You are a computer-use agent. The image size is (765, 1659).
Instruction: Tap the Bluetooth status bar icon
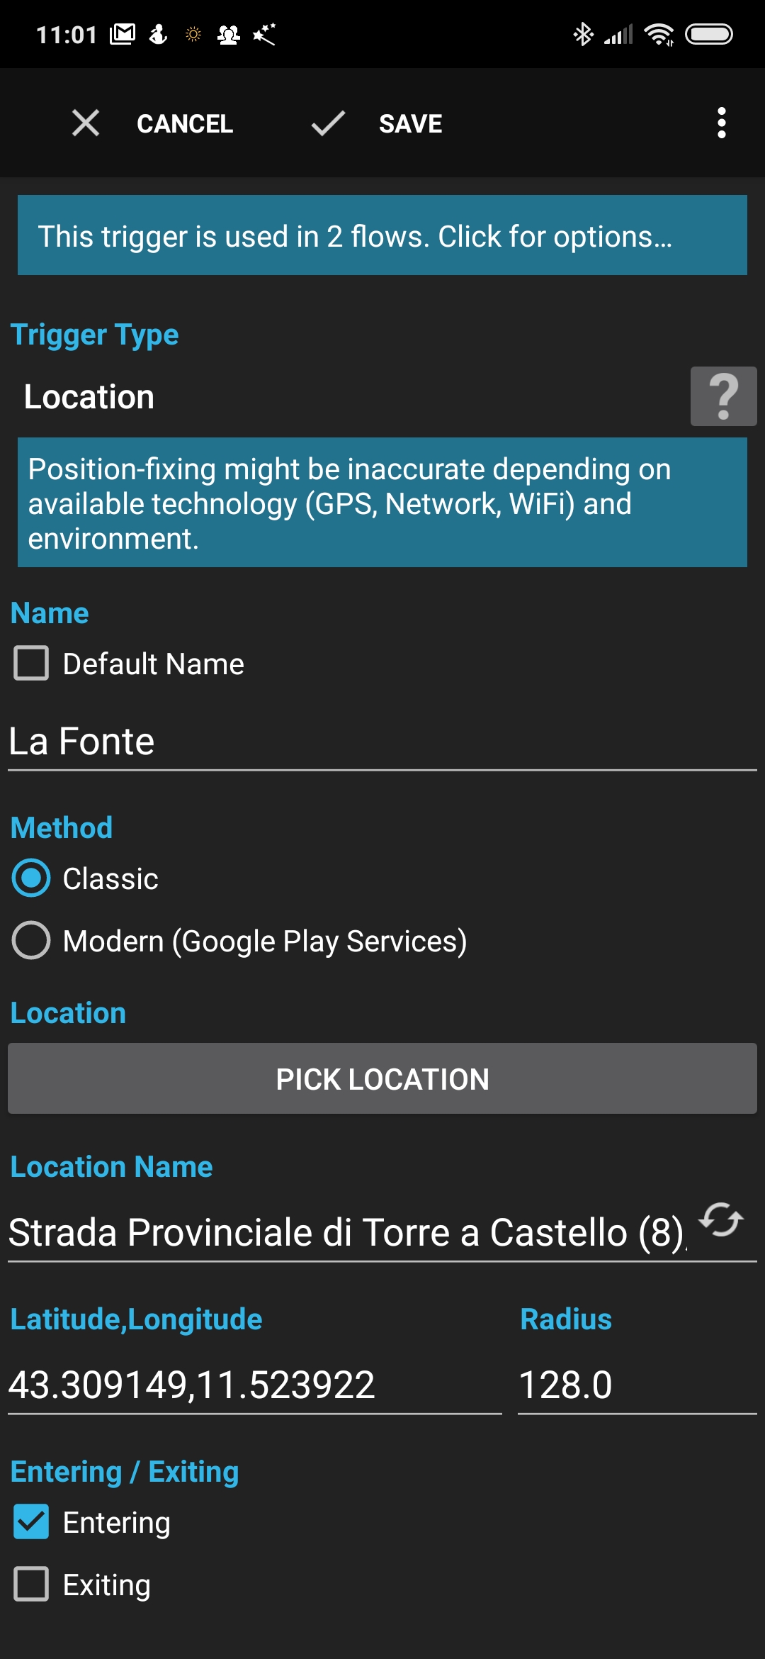tap(583, 34)
